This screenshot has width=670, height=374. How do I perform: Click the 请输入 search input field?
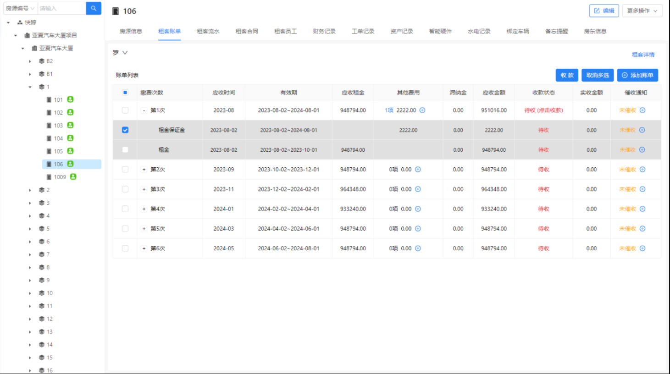click(x=61, y=8)
